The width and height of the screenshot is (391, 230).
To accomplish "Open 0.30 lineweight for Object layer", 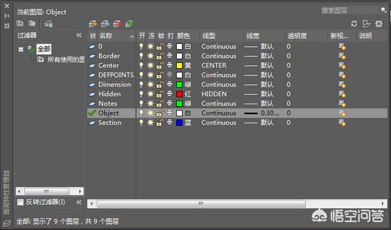I will (x=261, y=113).
